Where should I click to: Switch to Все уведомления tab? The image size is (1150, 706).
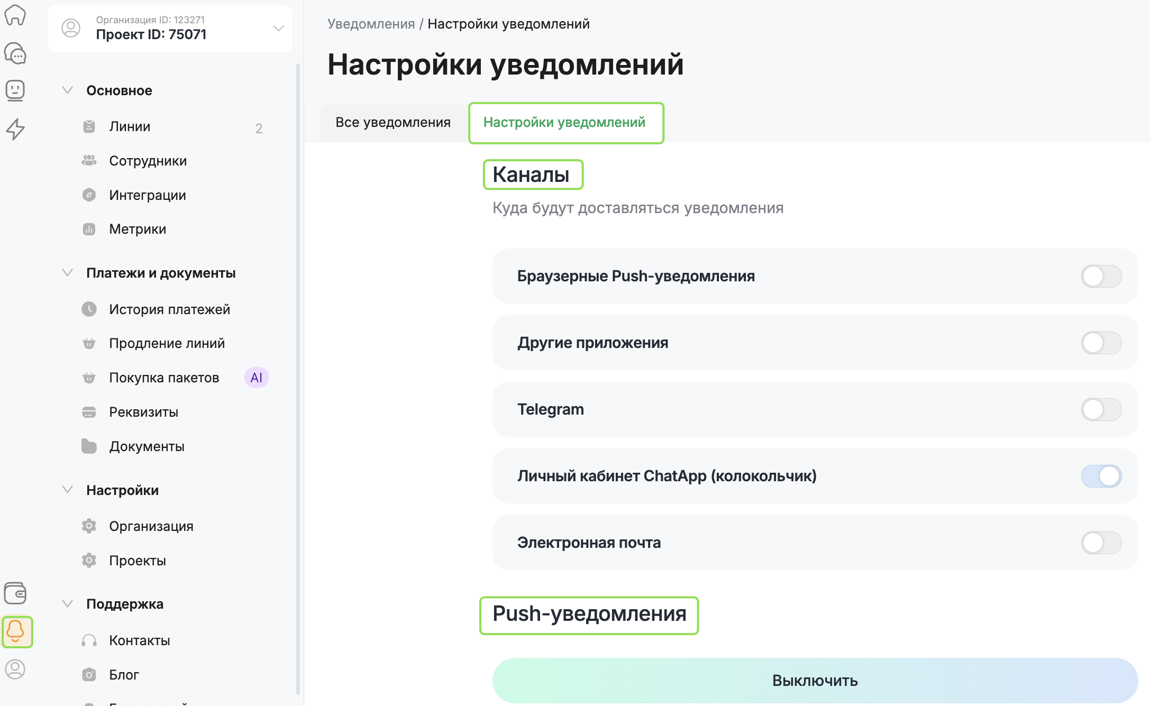coord(393,122)
